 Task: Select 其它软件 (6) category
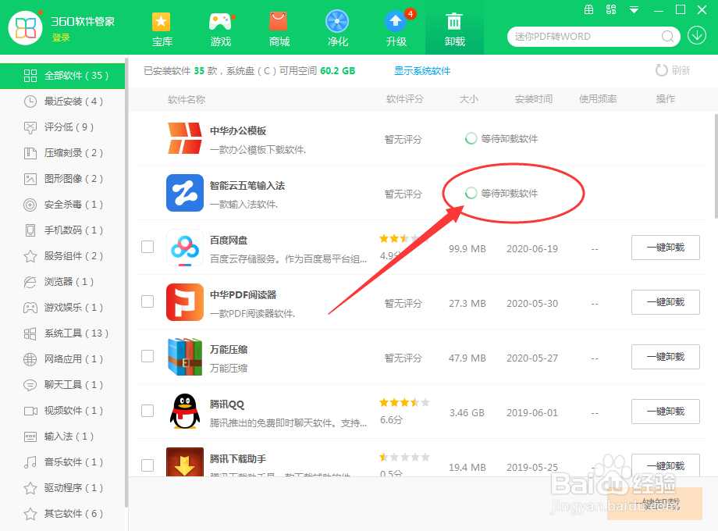coord(62,514)
